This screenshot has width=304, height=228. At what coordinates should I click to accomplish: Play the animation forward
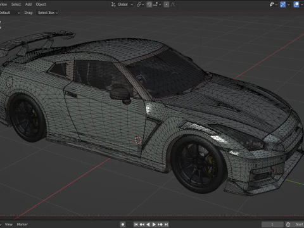pos(154,224)
